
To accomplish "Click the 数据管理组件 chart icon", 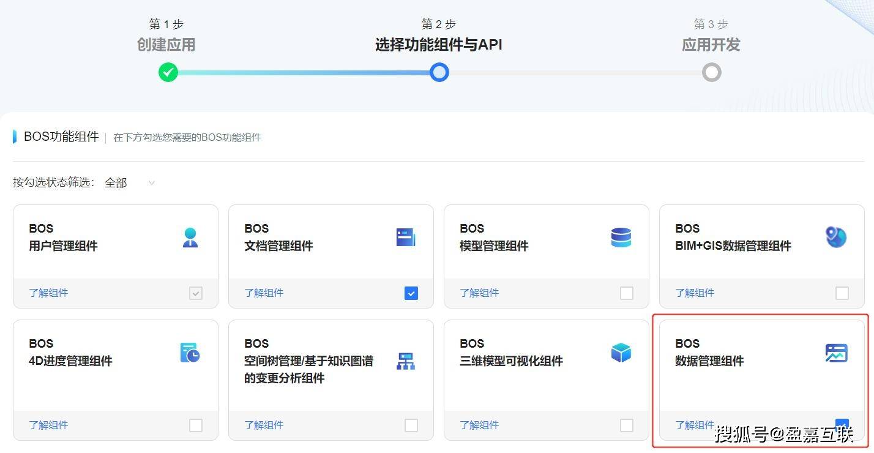I will coord(836,352).
